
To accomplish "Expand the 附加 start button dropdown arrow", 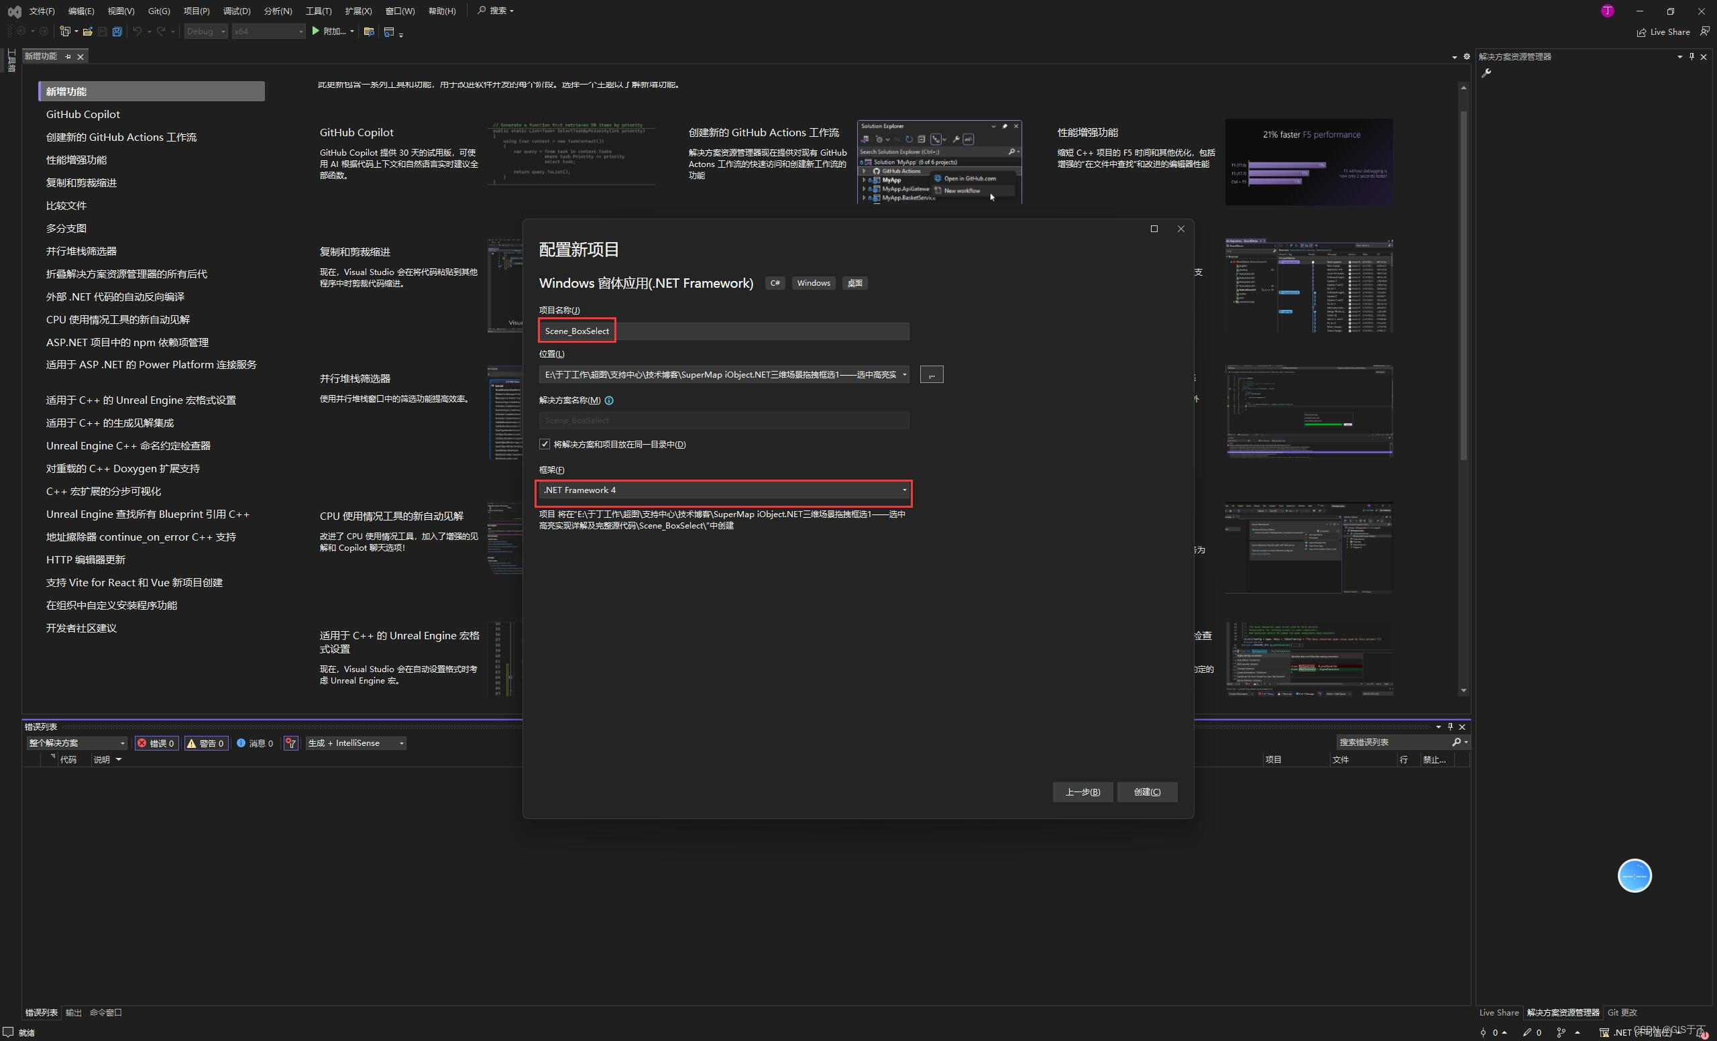I will coord(352,32).
